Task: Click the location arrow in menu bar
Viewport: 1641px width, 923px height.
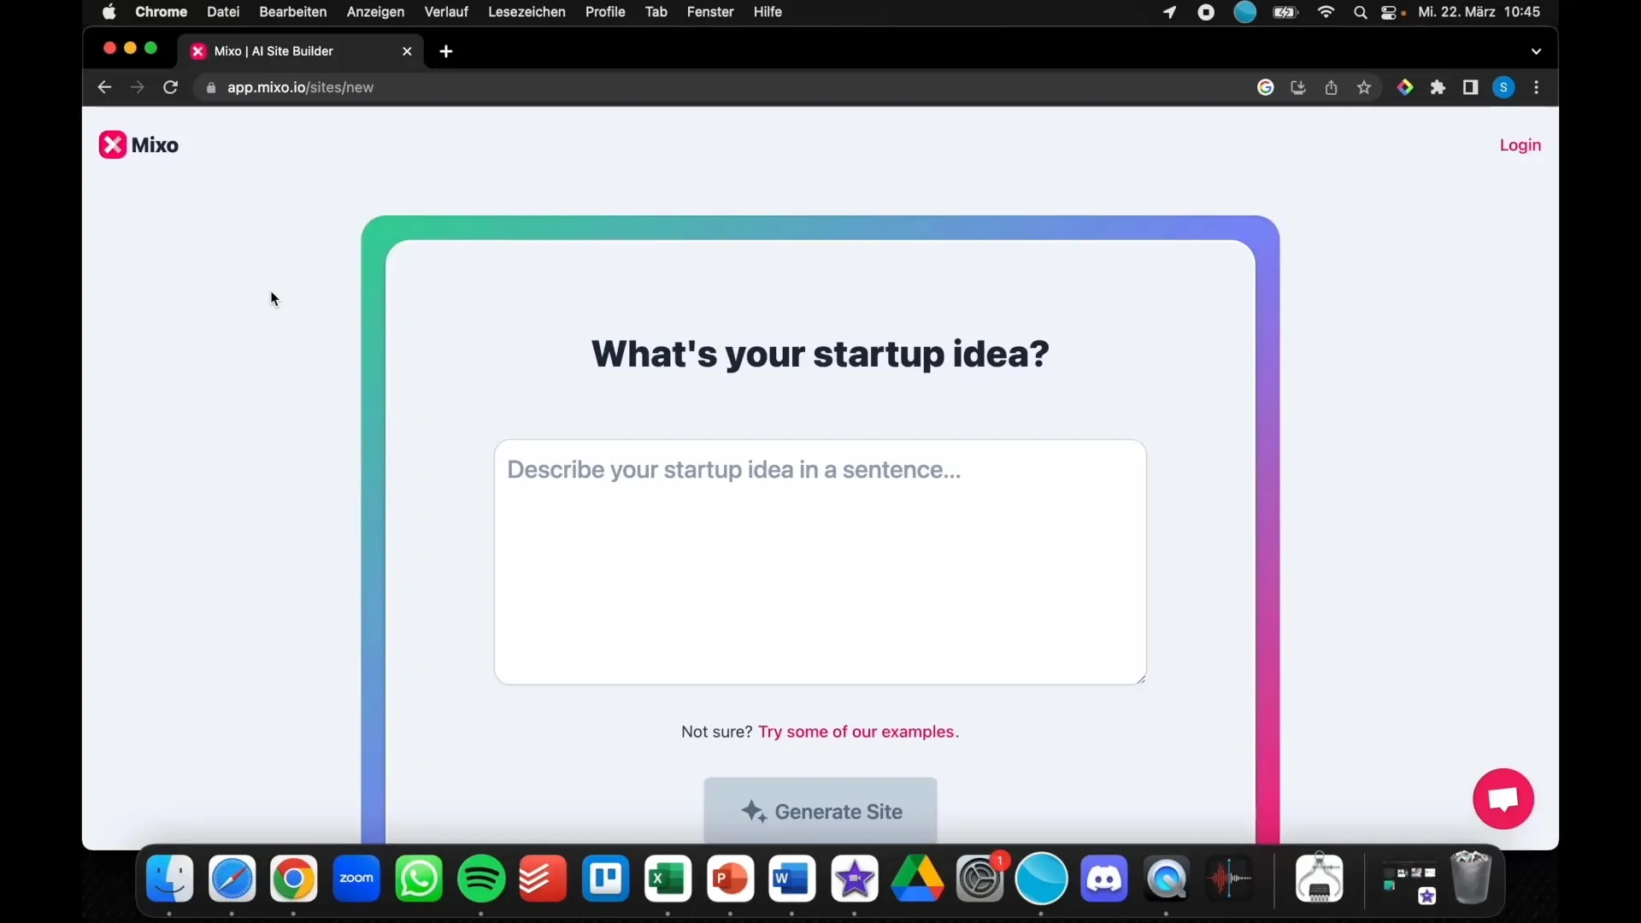Action: [x=1169, y=12]
